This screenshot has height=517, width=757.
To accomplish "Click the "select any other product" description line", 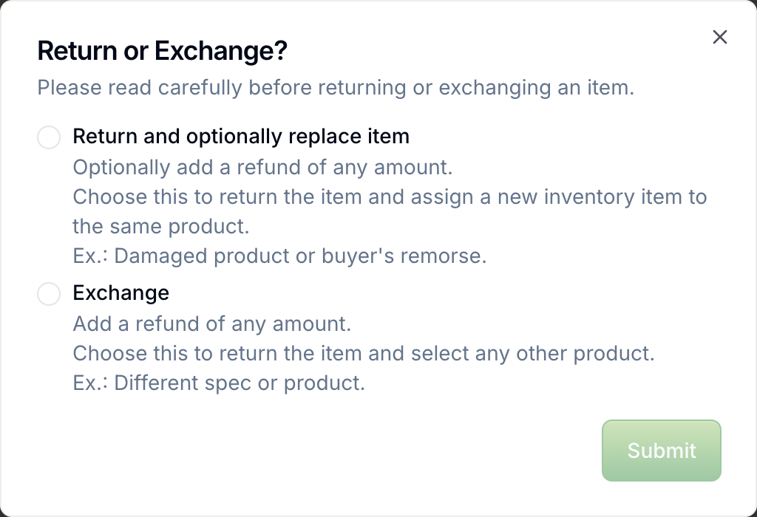I will coord(364,353).
